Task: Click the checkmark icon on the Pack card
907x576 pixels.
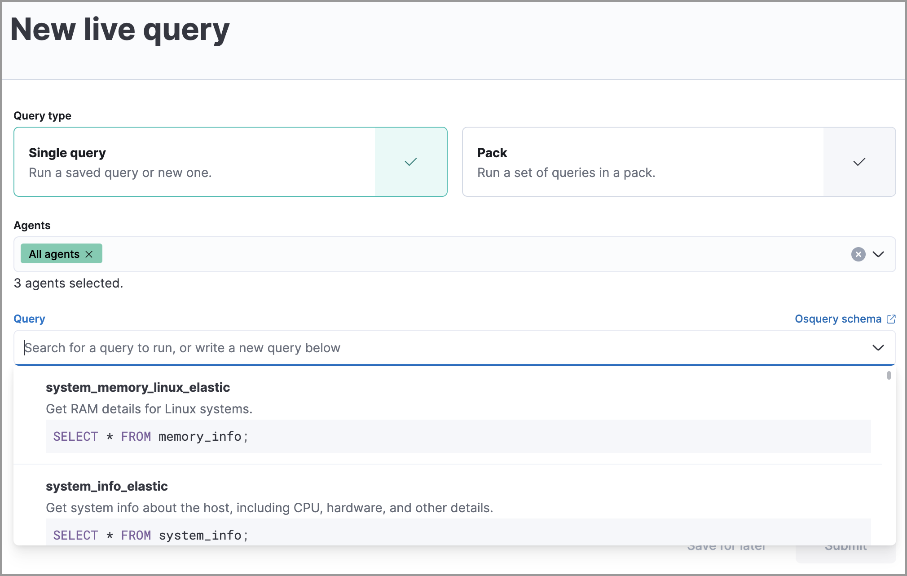Action: coord(859,162)
